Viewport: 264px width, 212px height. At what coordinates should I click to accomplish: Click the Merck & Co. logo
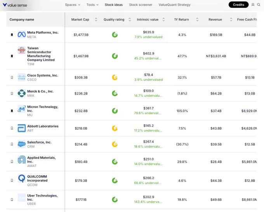pos(22,93)
